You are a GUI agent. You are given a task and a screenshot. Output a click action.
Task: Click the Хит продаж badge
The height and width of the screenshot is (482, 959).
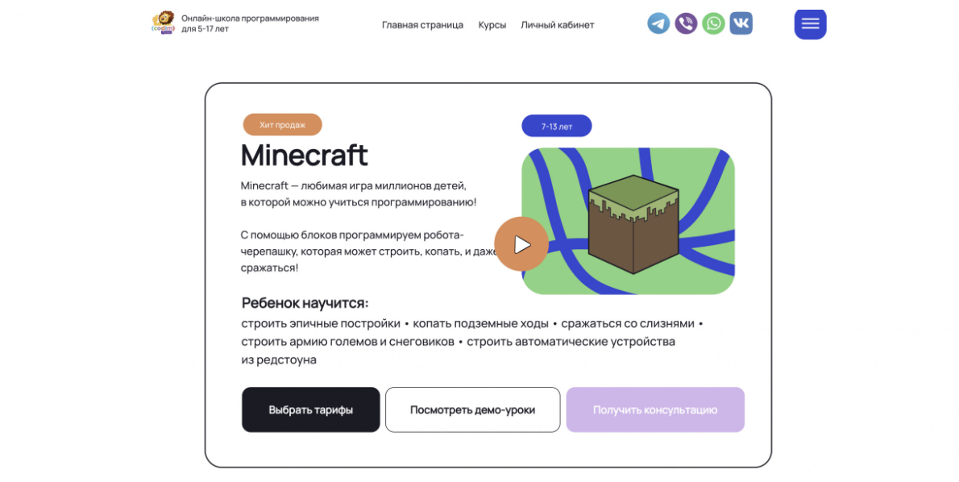click(283, 125)
